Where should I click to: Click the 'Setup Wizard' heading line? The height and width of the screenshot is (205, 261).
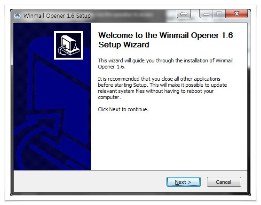coord(124,45)
